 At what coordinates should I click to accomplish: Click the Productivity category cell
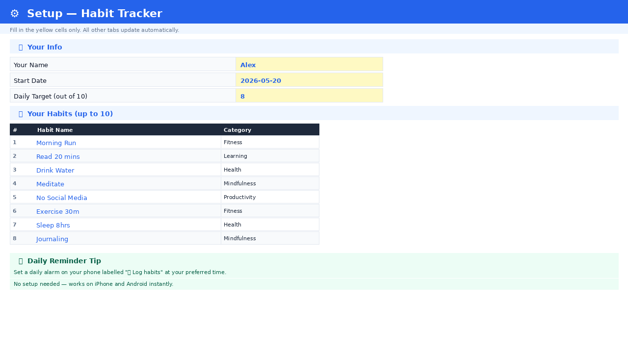270,197
